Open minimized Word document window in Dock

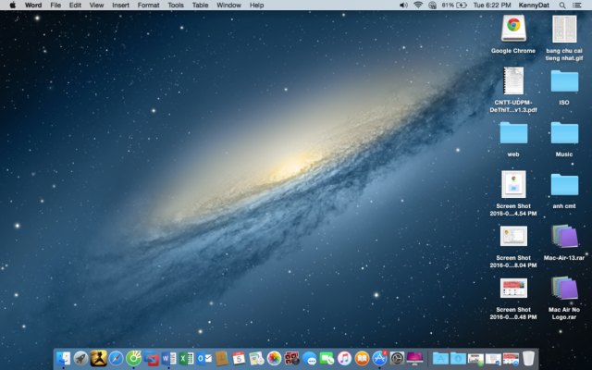pyautogui.click(x=493, y=359)
